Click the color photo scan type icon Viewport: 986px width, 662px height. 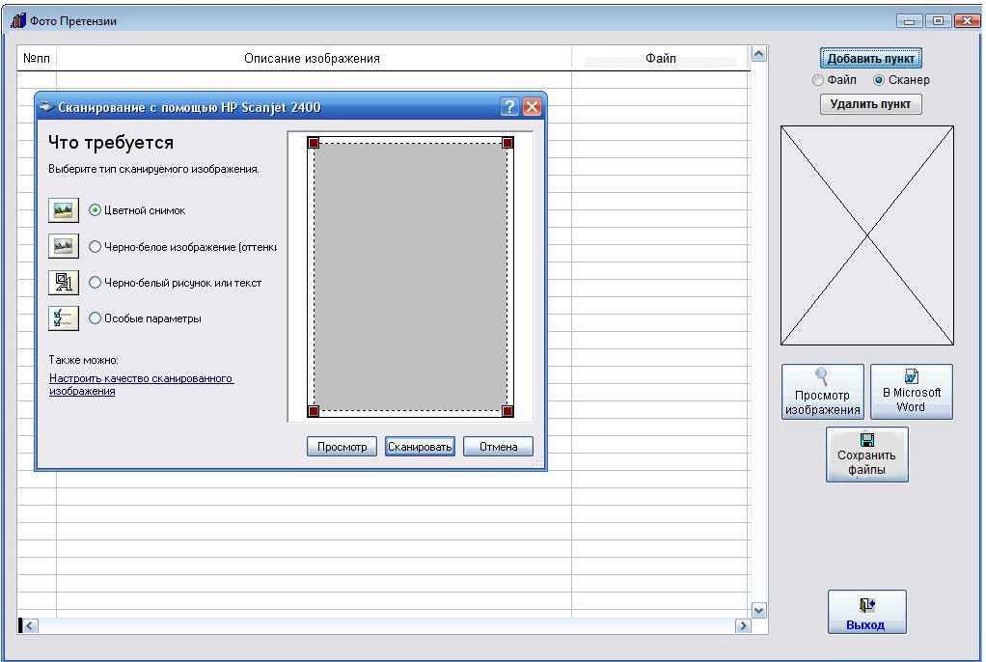click(64, 210)
